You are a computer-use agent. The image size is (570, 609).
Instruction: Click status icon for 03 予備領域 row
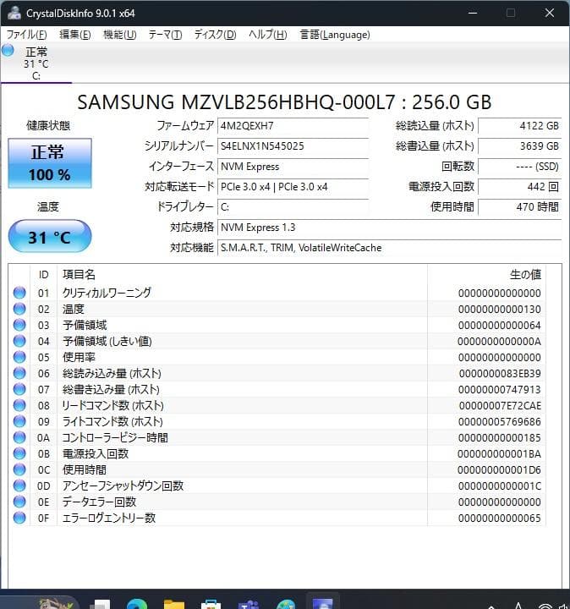coord(19,325)
